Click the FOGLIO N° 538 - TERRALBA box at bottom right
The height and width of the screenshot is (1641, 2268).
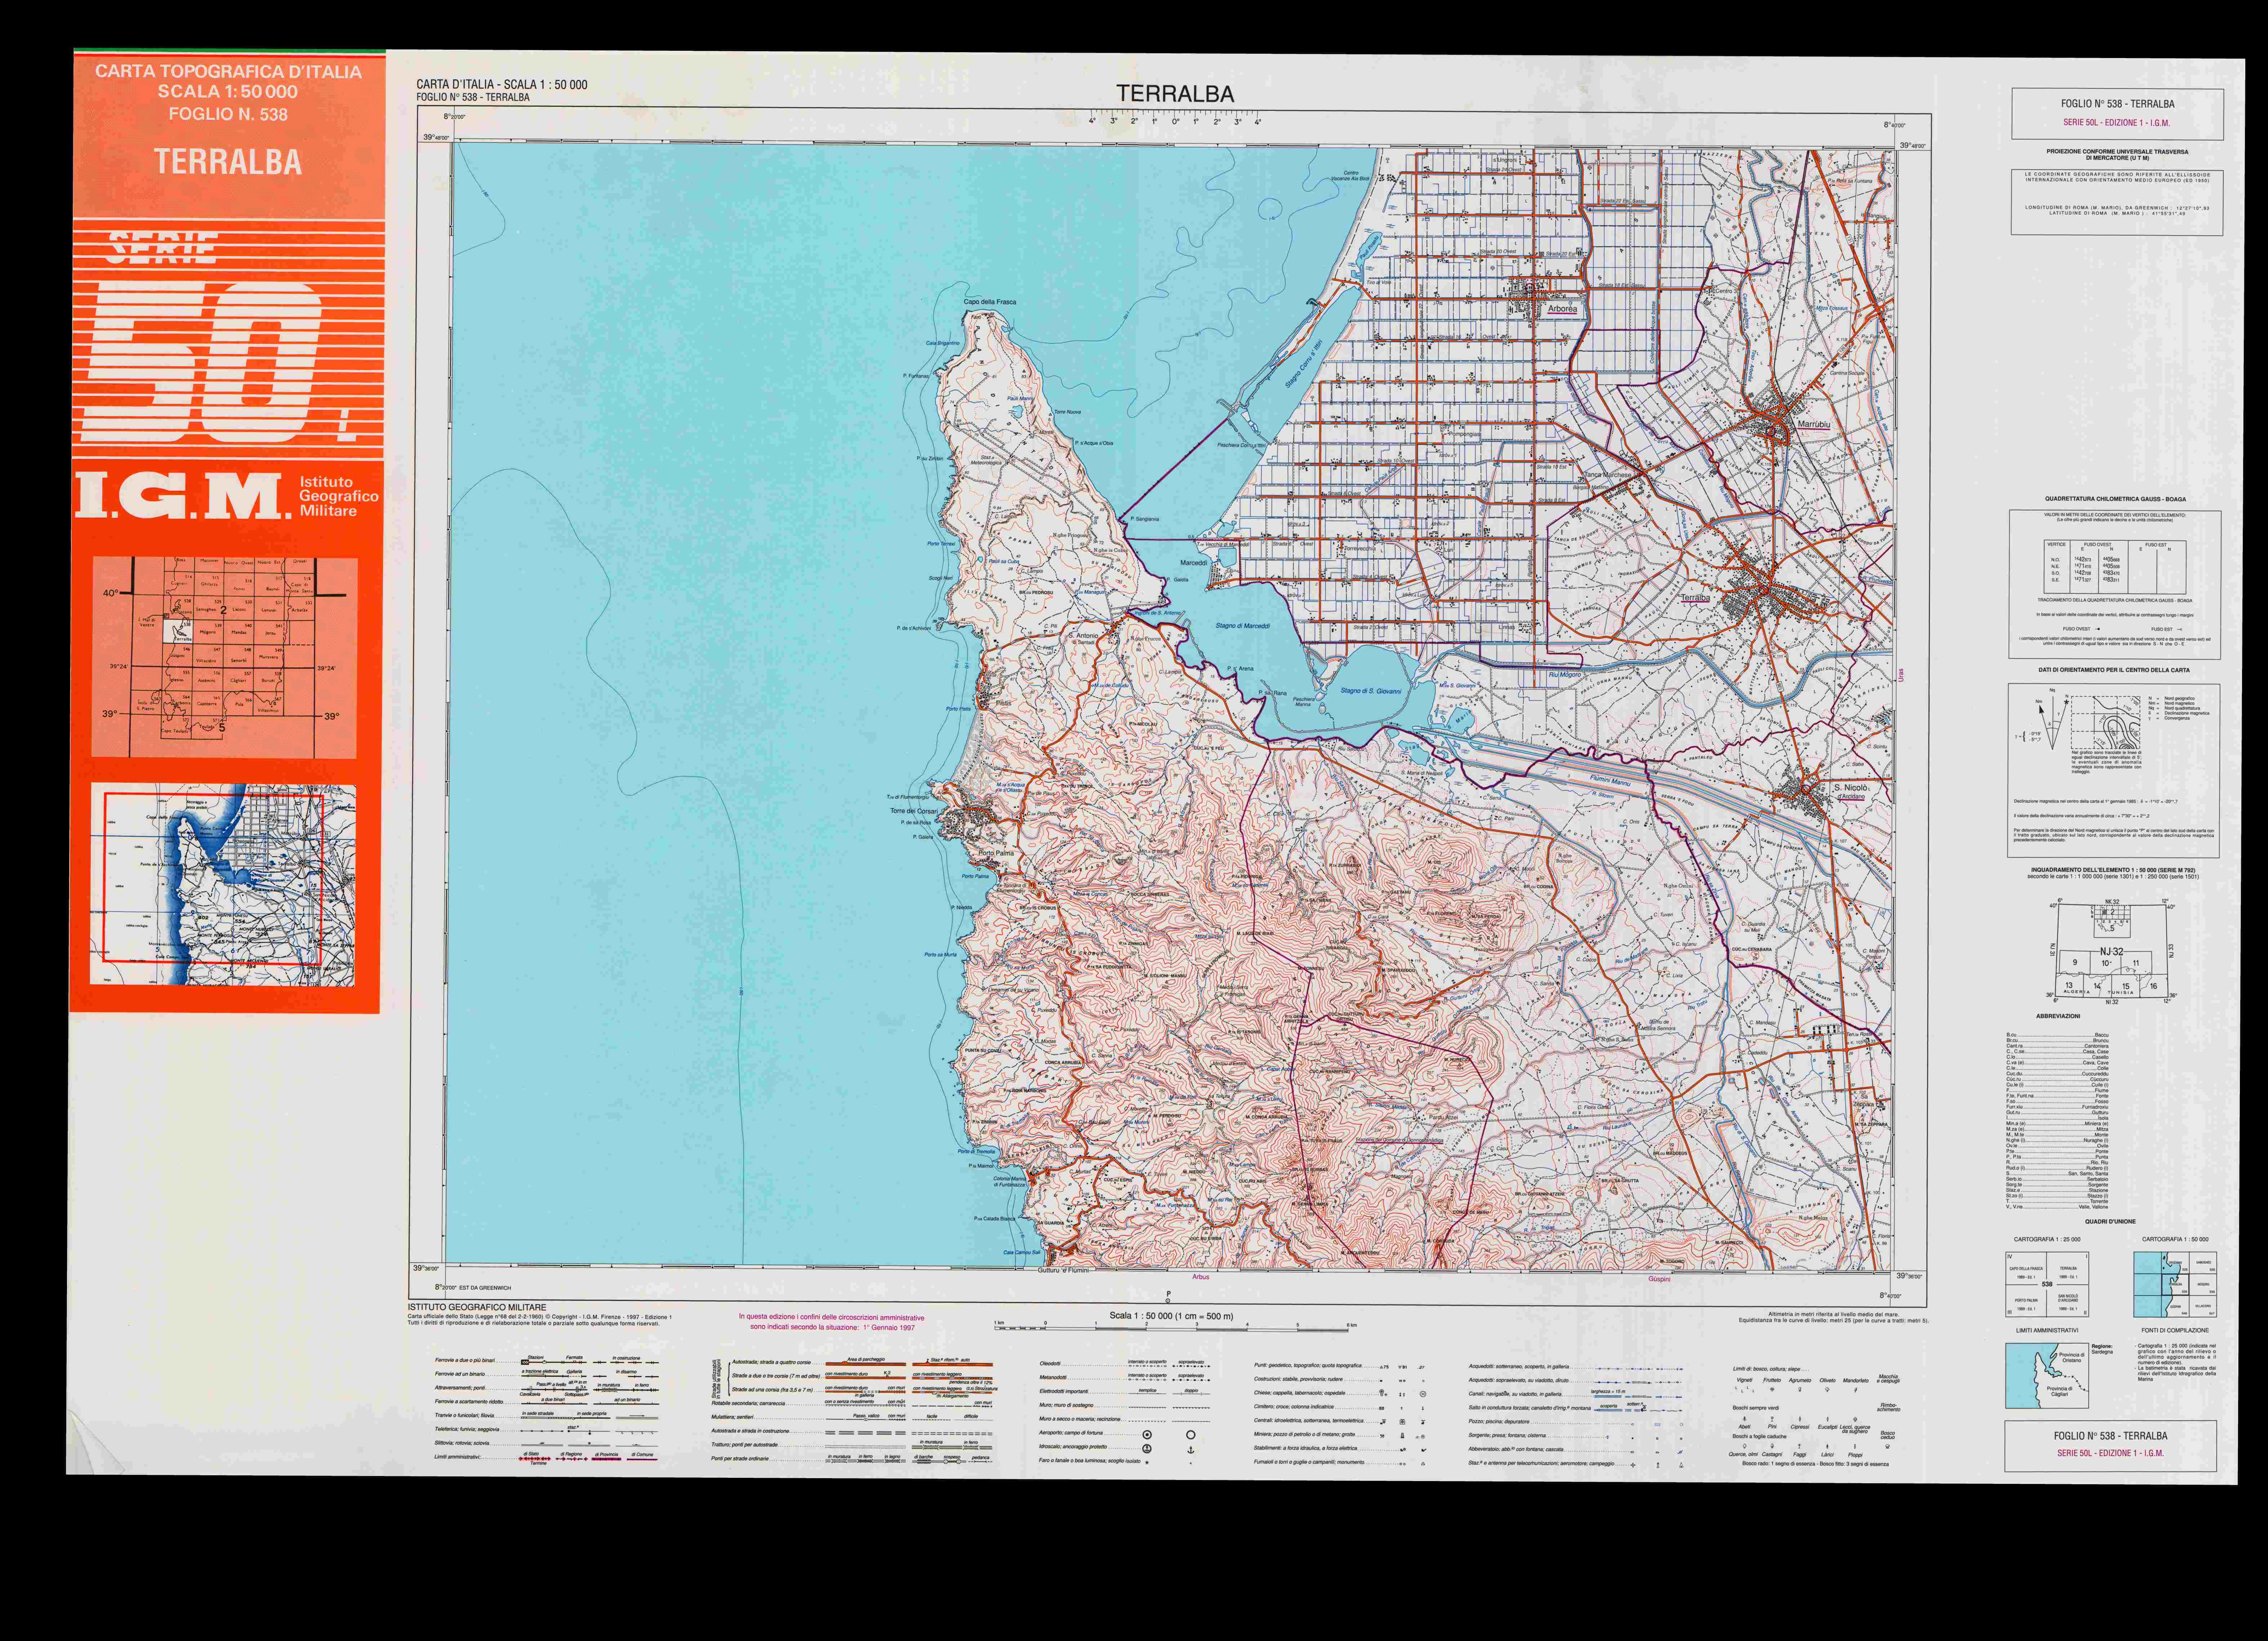tap(2110, 1446)
